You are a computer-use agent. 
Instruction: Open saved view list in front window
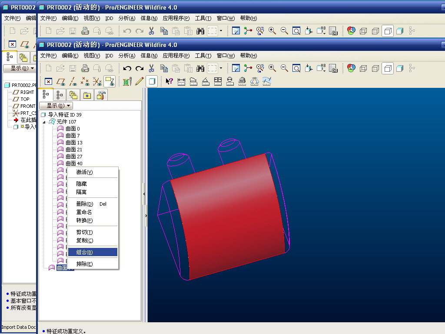(x=321, y=68)
